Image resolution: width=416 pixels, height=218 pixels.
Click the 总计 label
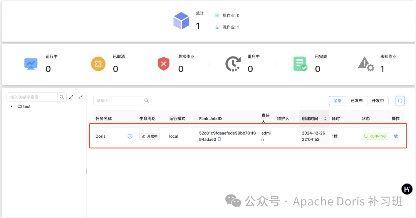(x=200, y=13)
